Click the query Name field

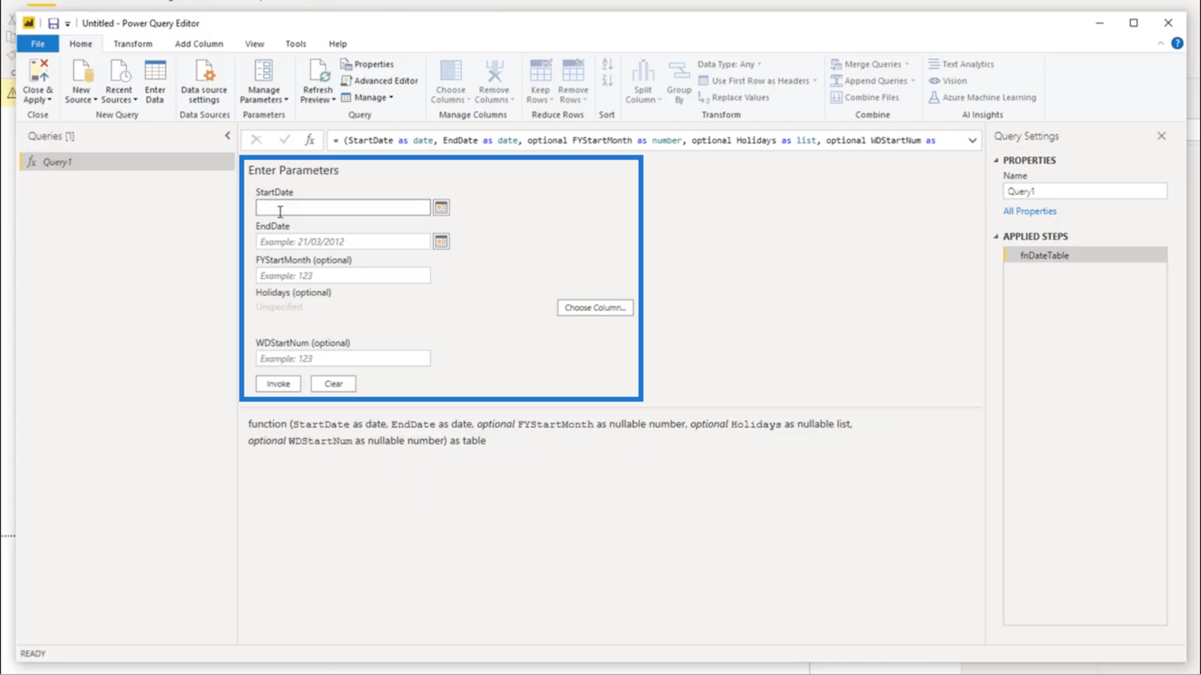(1085, 191)
